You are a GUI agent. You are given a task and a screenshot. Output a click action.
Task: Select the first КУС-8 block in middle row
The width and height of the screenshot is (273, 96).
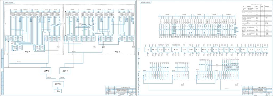(x=148, y=50)
